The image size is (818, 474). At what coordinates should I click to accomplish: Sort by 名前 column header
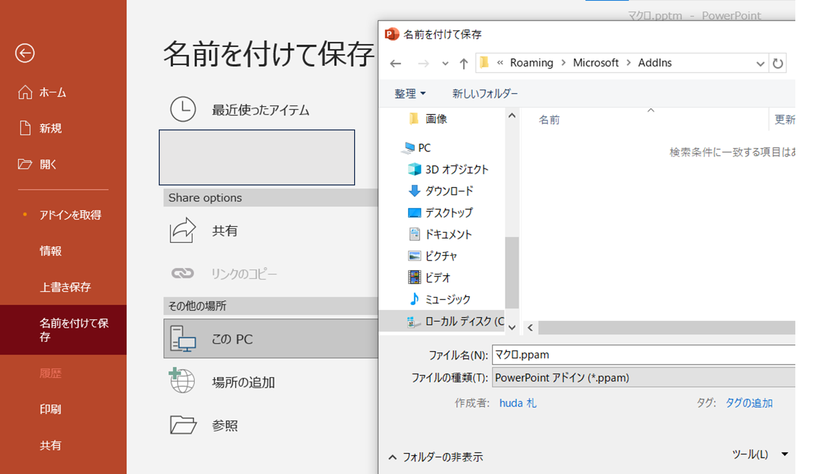[549, 120]
